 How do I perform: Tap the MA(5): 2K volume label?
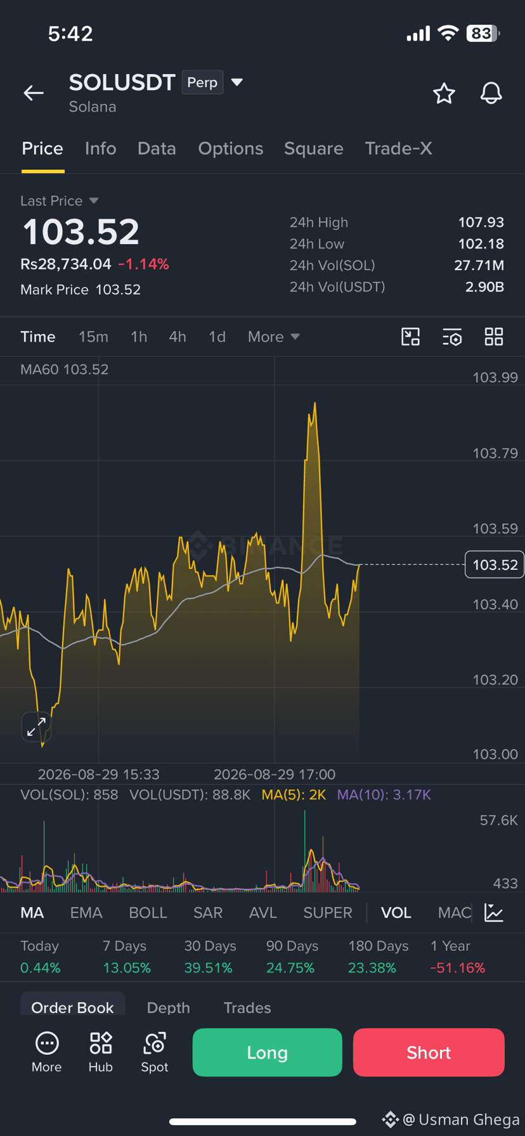[294, 795]
